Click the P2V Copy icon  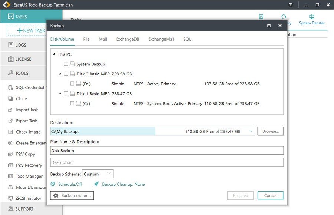coord(10,154)
